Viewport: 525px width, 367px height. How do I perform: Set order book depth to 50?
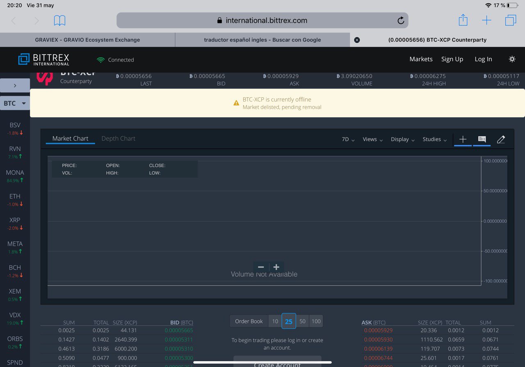click(x=302, y=321)
